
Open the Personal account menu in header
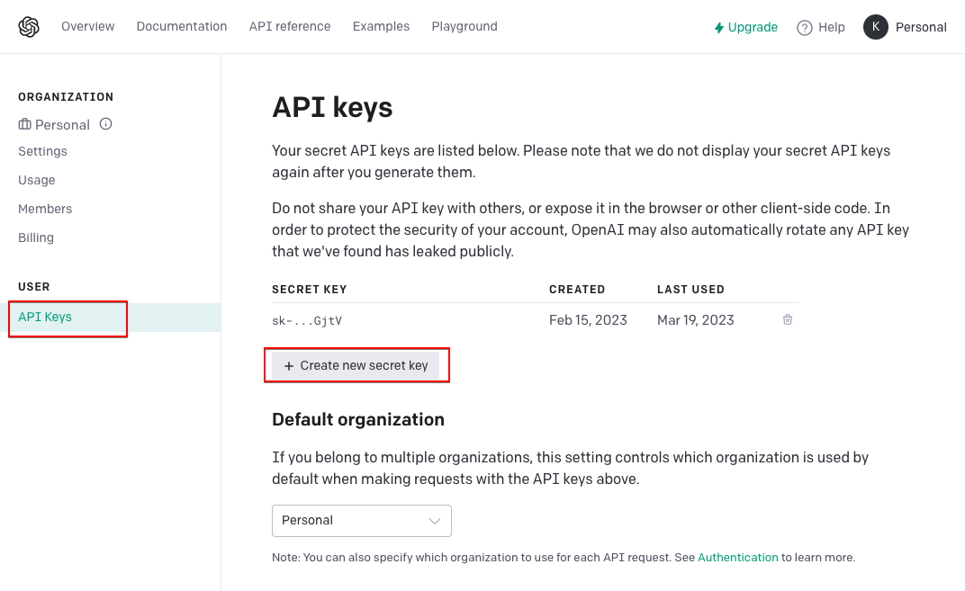pos(921,27)
